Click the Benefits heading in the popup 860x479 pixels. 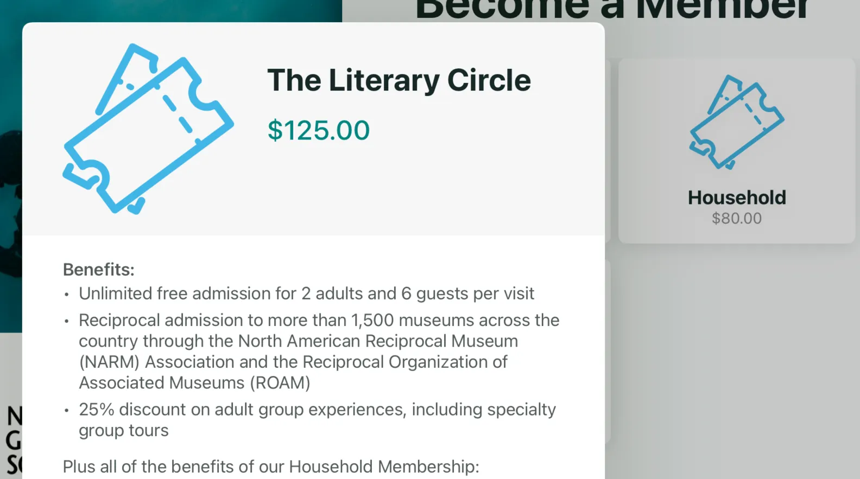click(99, 270)
